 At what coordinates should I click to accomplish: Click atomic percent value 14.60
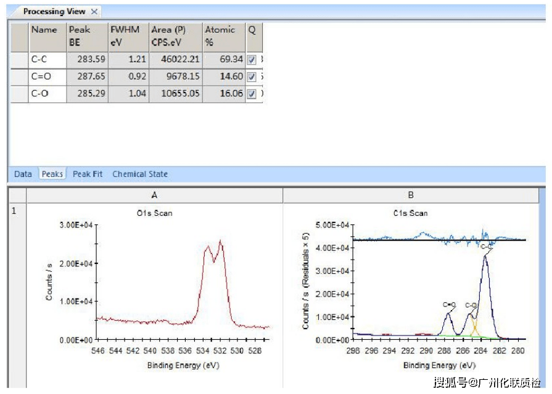click(x=224, y=76)
